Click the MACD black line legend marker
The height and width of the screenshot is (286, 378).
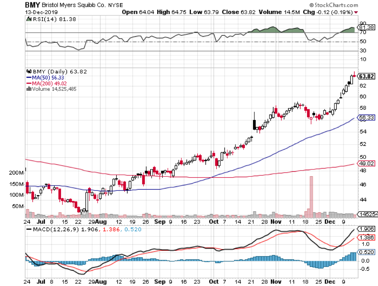[x=28, y=230]
